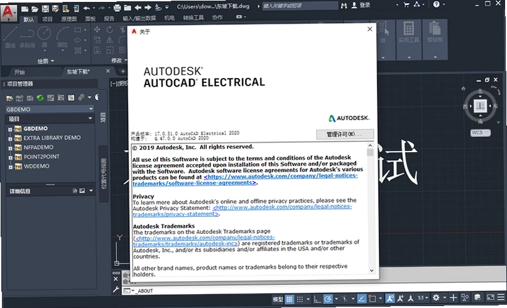Click the WCS label under the ViewCube
Image resolution: width=507 pixels, height=308 pixels.
tap(480, 133)
